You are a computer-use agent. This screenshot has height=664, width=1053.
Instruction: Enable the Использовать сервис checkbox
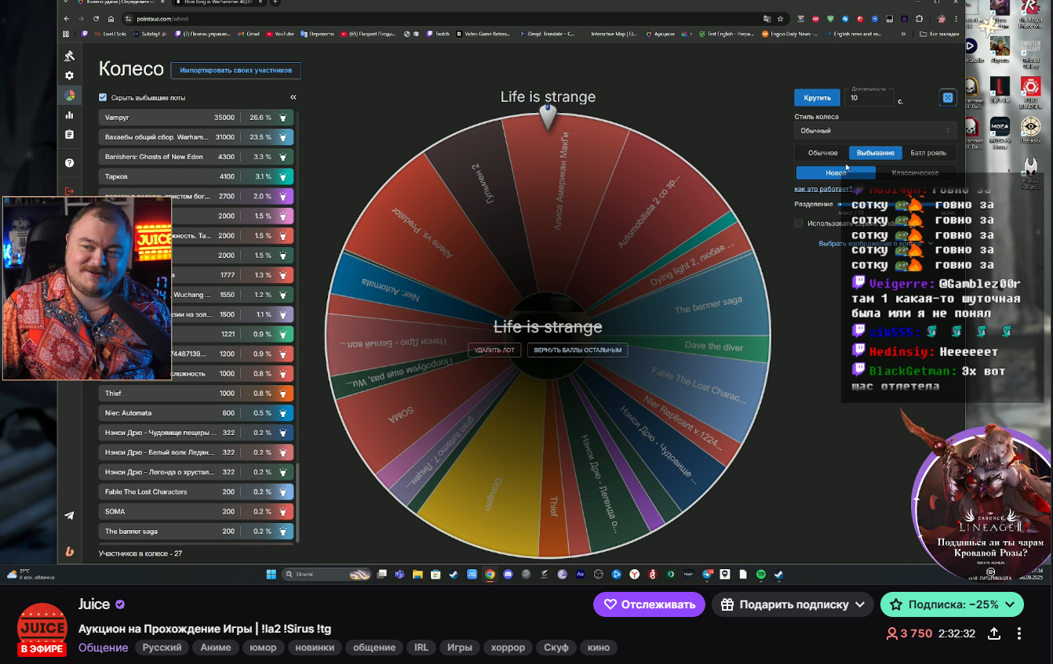click(799, 223)
